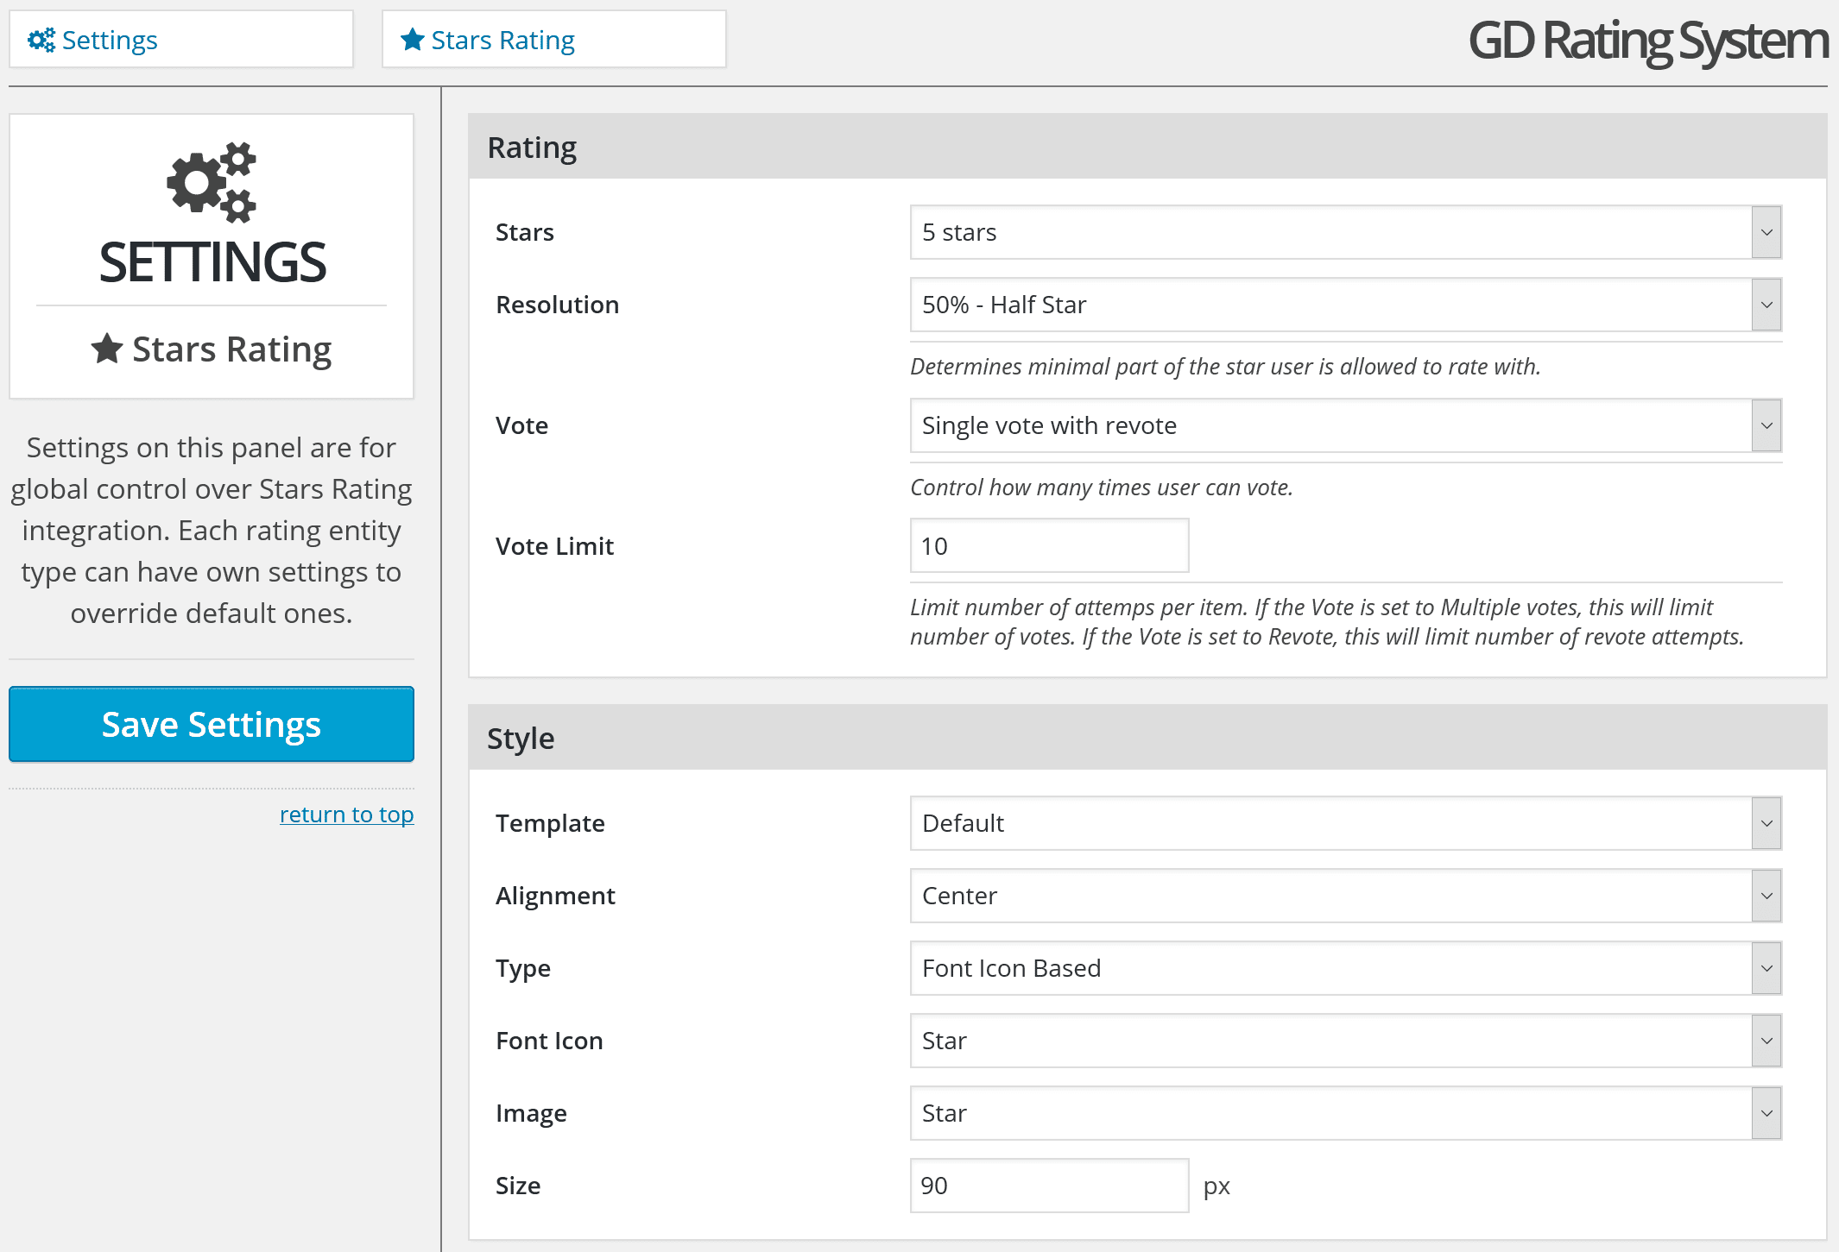This screenshot has height=1252, width=1839.
Task: Open the Vote dropdown
Action: coord(1346,425)
